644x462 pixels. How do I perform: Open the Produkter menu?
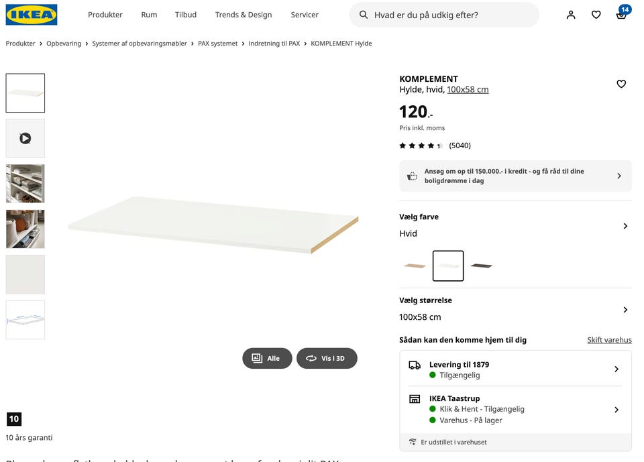coord(105,15)
